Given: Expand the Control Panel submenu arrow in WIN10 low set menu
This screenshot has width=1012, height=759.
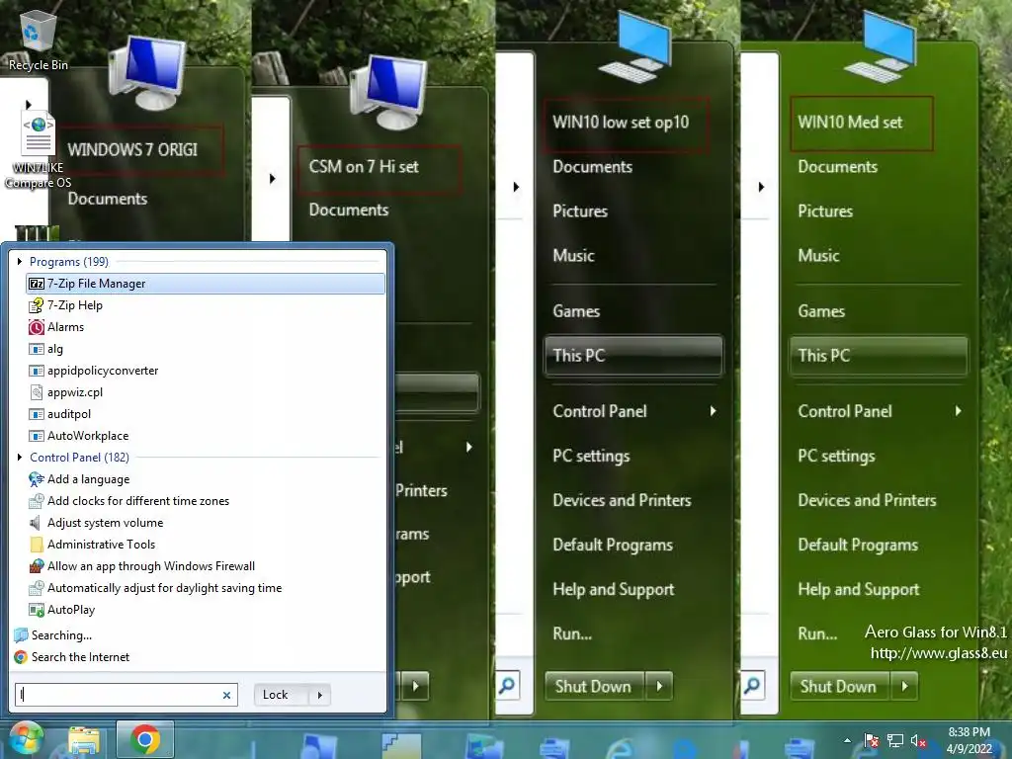Looking at the screenshot, I should tap(713, 411).
